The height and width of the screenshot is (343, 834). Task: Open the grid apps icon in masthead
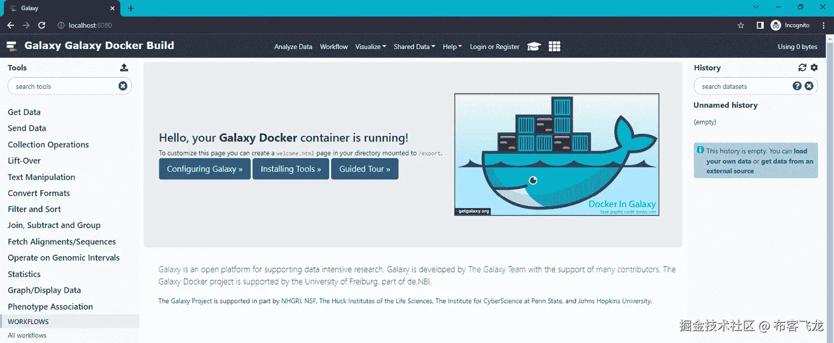(x=554, y=46)
